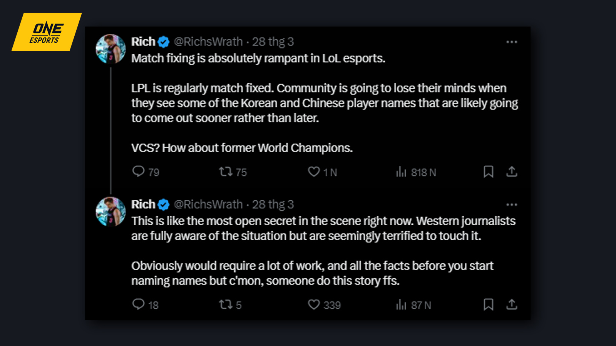Viewport: 616px width, 346px height.
Task: Reply to the open secret tweet
Action: tap(140, 304)
